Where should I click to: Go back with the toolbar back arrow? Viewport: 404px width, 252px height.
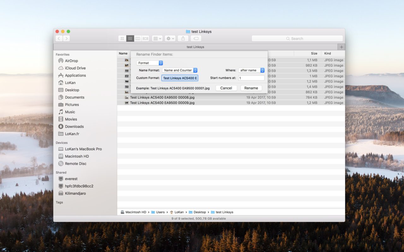[x=59, y=39]
